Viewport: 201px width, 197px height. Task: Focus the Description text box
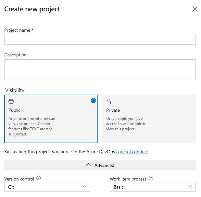(x=100, y=69)
